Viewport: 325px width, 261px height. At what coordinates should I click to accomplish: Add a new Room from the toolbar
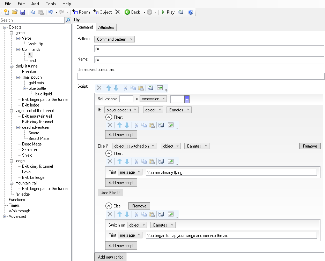click(x=81, y=12)
